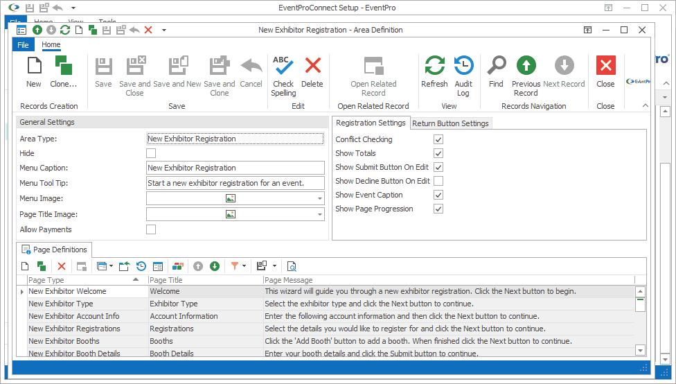Image resolution: width=676 pixels, height=384 pixels.
Task: Click the grid scrollbar up arrow
Action: click(x=640, y=291)
